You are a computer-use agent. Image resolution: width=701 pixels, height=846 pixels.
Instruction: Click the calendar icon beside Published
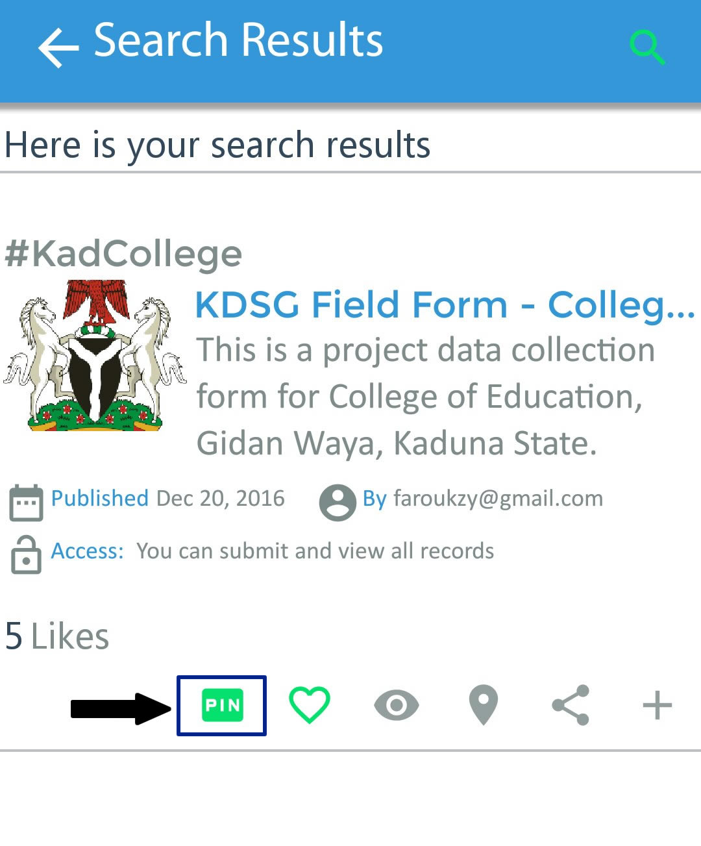[x=26, y=503]
